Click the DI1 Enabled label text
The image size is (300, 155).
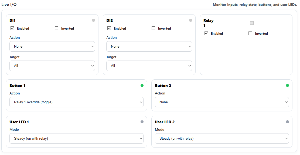click(x=23, y=29)
